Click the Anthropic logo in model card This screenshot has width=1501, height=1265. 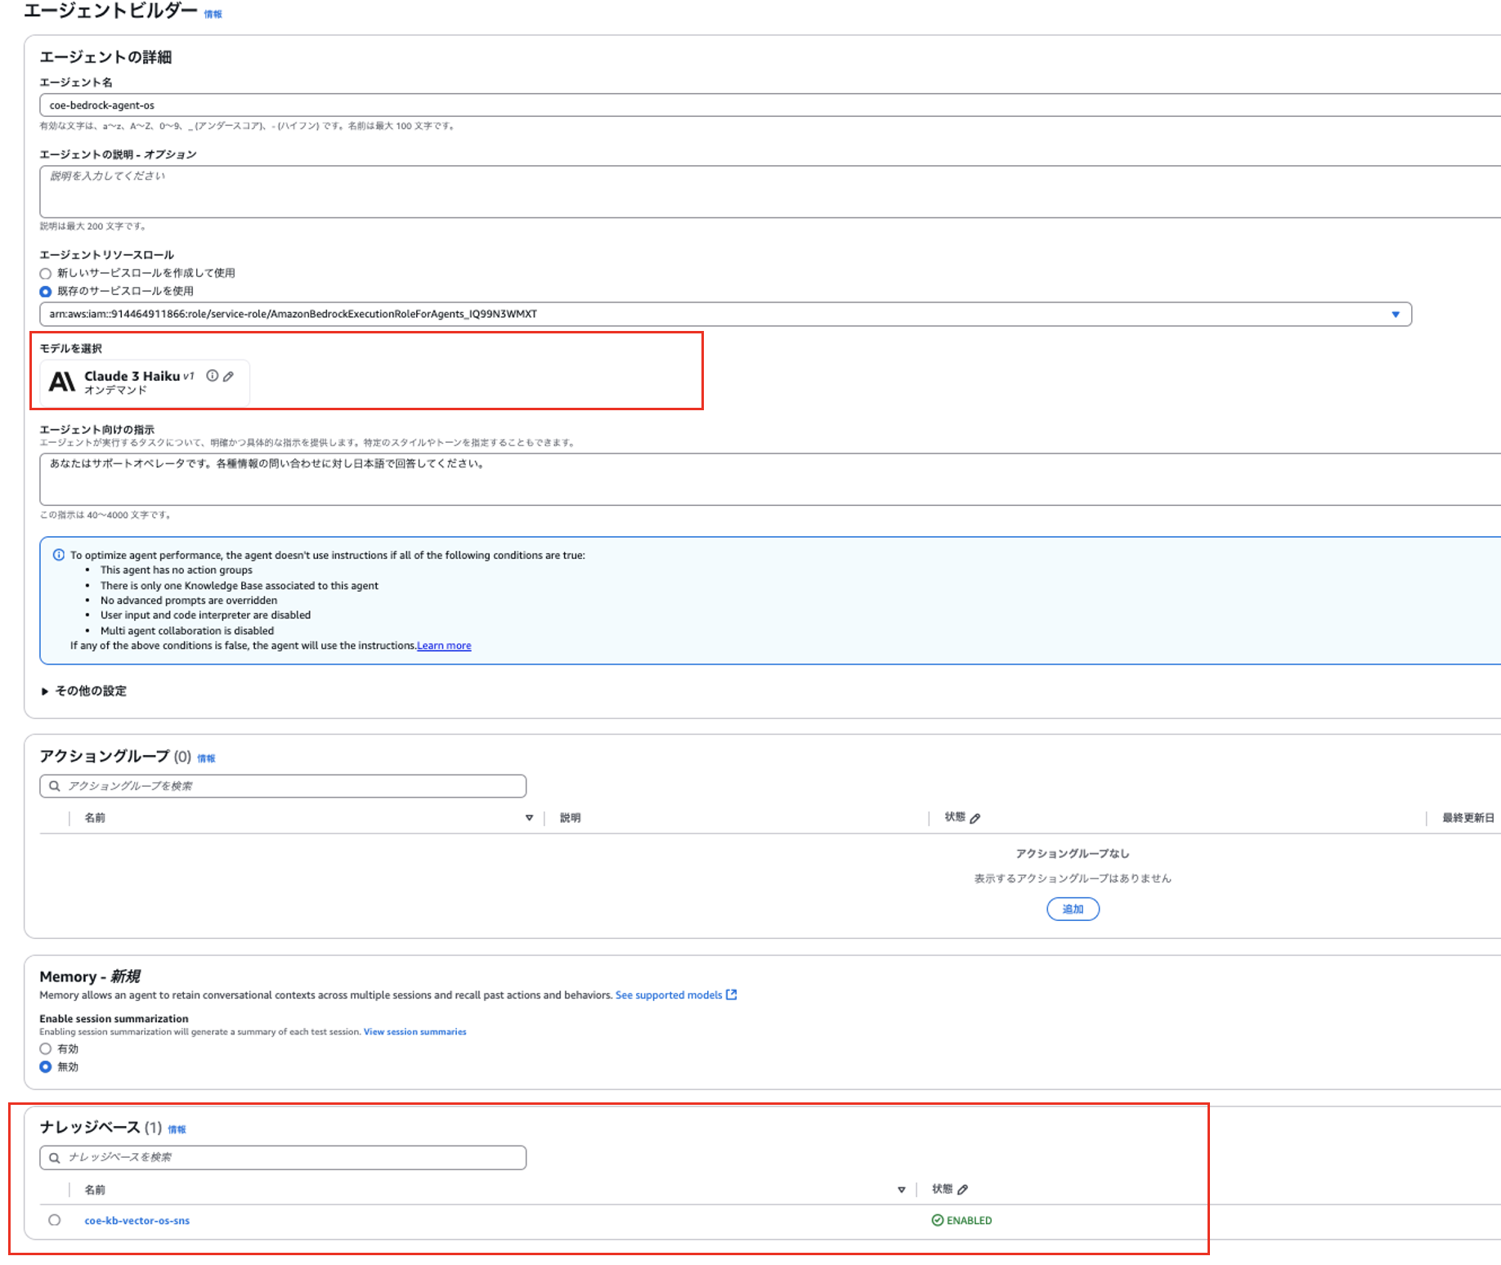point(62,382)
